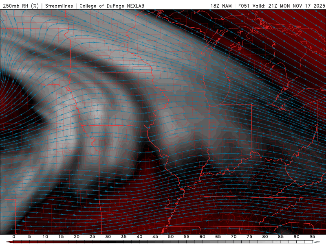
Task: Click the "80" color scale label
Action: point(265,237)
